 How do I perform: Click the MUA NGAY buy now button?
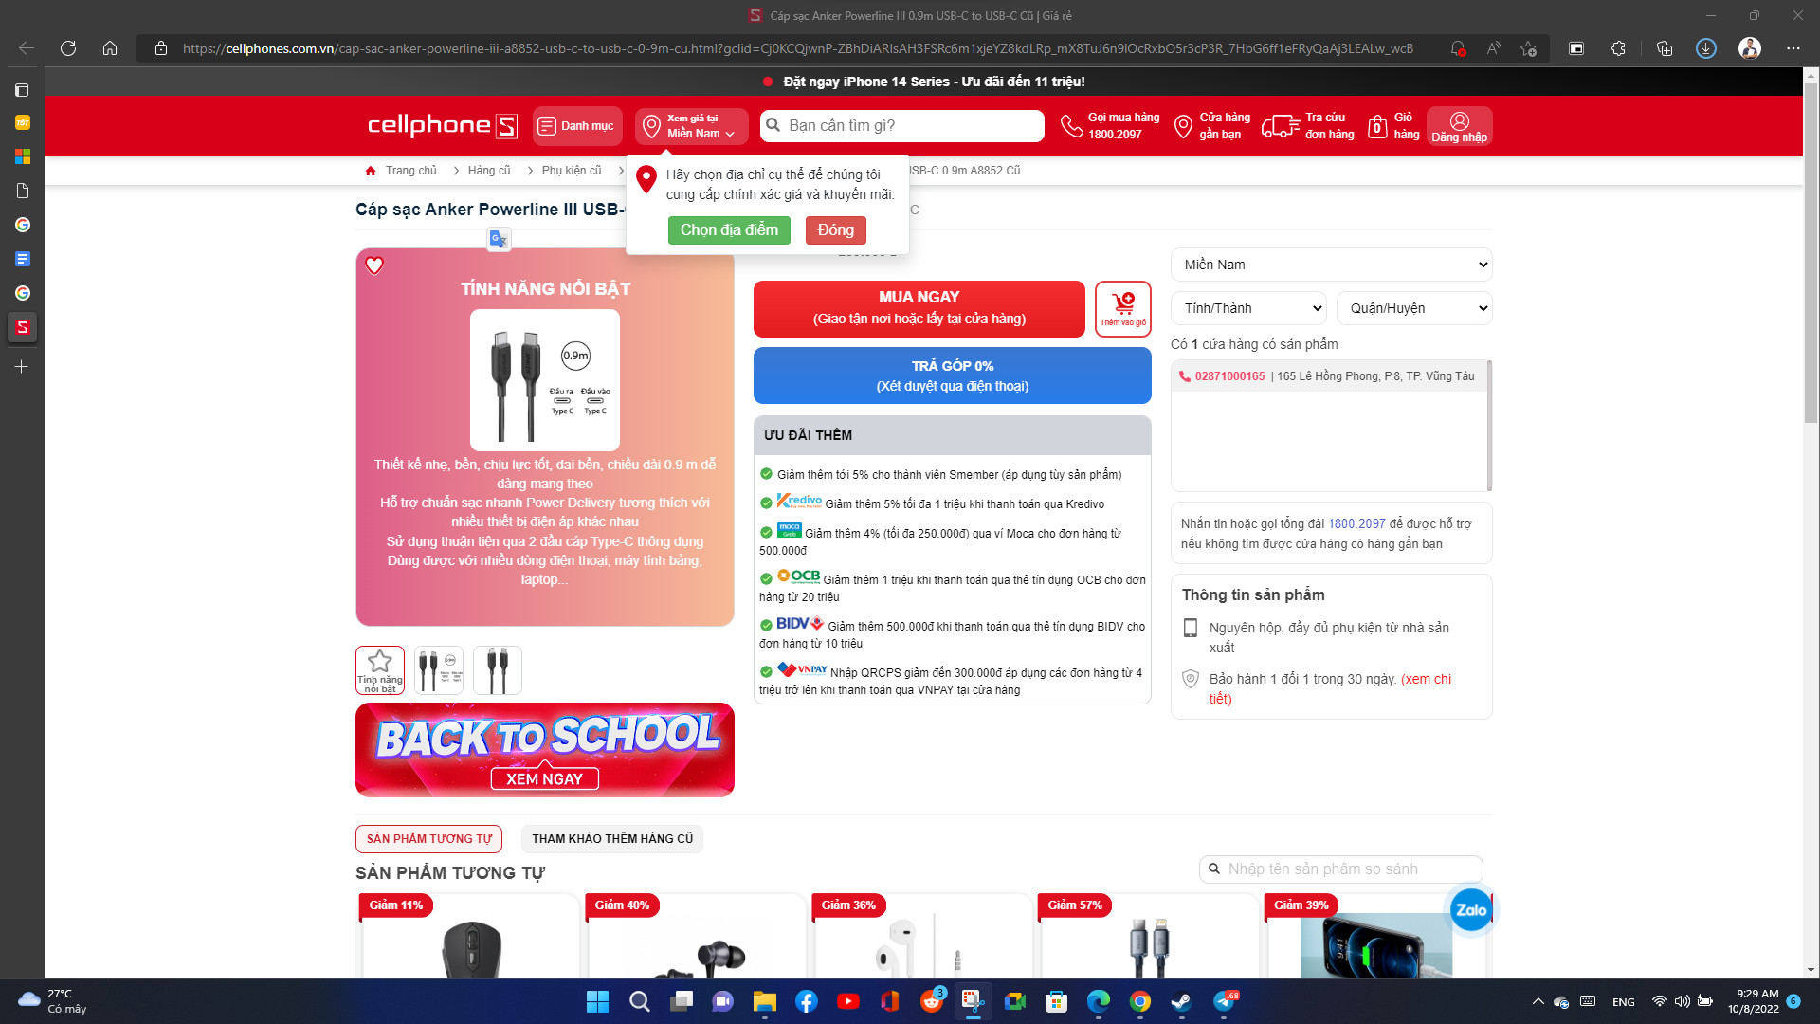(919, 309)
